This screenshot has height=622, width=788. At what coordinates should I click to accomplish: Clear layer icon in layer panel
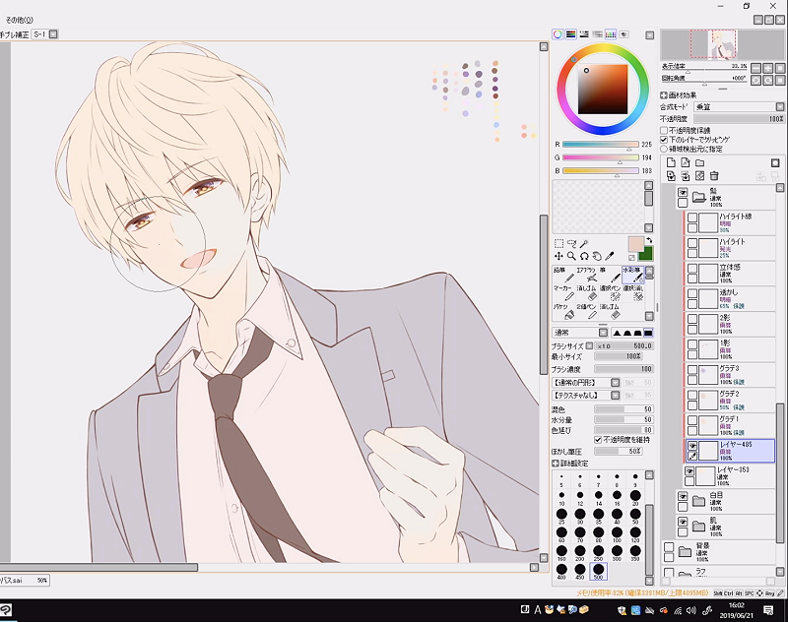point(699,176)
